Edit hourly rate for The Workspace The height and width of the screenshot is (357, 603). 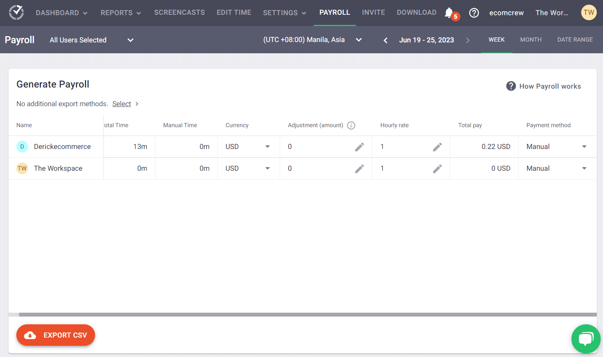[x=437, y=168]
